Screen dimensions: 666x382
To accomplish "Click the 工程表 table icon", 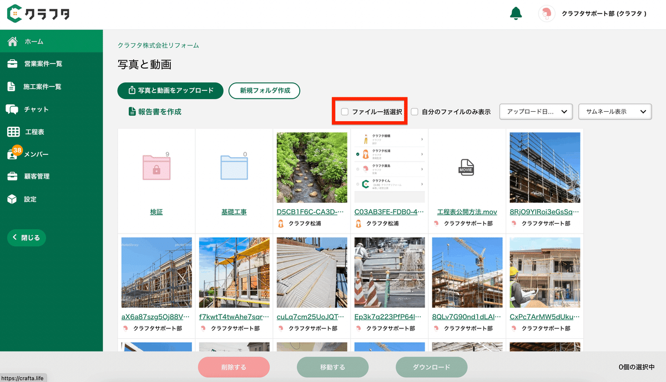I will click(13, 132).
